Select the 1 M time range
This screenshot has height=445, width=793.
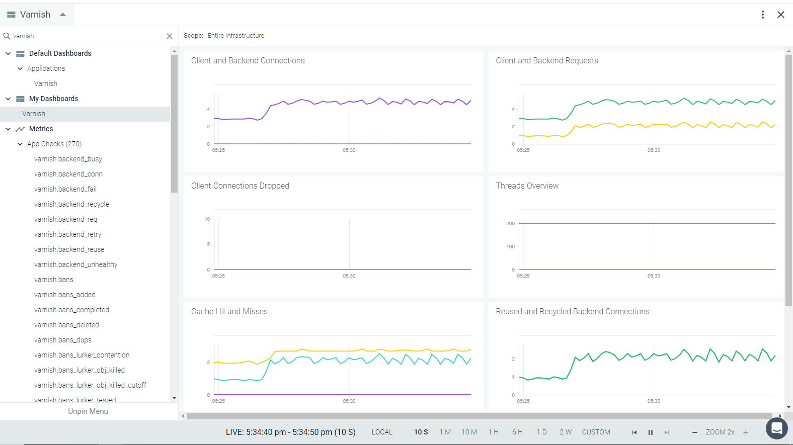[445, 432]
